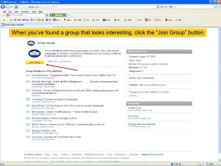Open Erik Hasenbein's profile link
221x166 pixels.
point(40,75)
